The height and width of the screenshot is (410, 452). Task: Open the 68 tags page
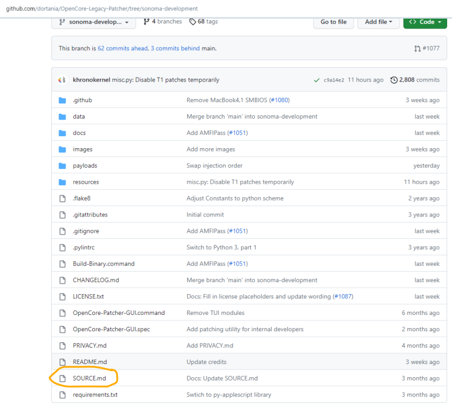coord(204,22)
